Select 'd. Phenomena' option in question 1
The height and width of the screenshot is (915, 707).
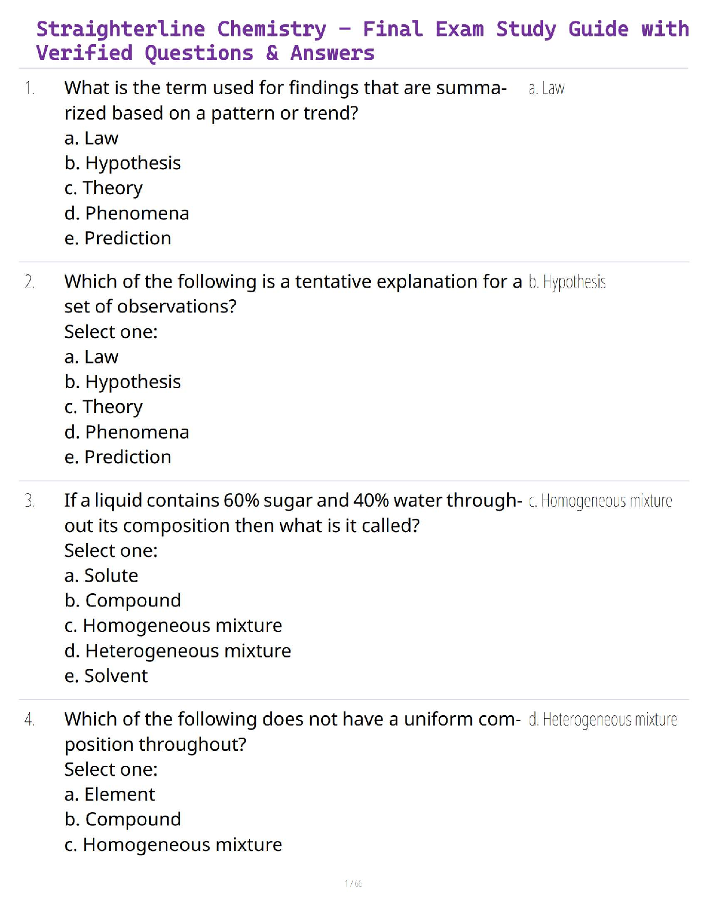coord(126,213)
